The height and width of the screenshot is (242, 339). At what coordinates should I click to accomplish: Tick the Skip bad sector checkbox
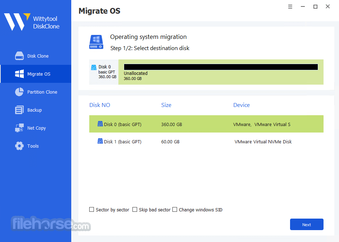135,209
